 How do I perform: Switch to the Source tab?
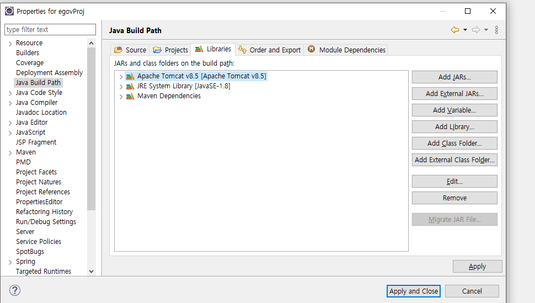tap(130, 50)
